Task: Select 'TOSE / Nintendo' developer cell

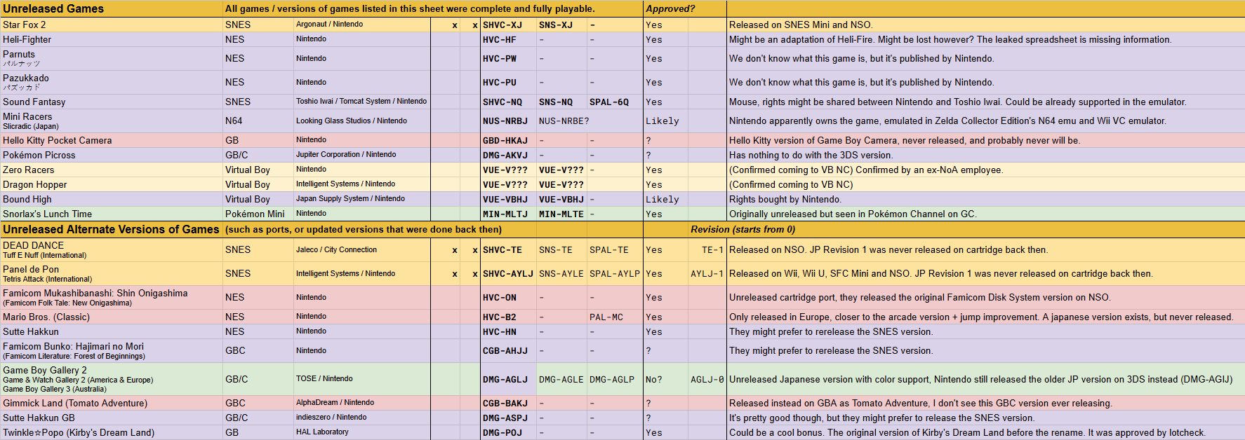Action: click(x=361, y=379)
